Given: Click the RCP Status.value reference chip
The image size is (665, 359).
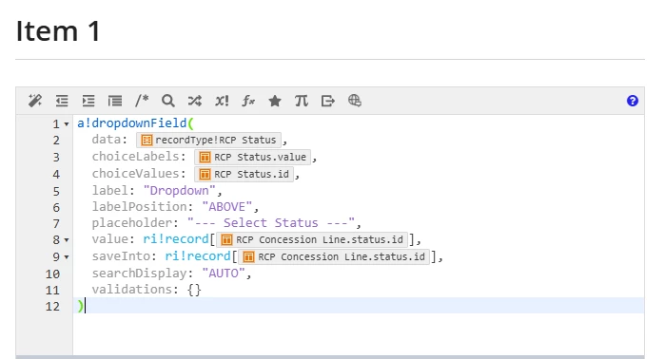Looking at the screenshot, I should point(253,157).
